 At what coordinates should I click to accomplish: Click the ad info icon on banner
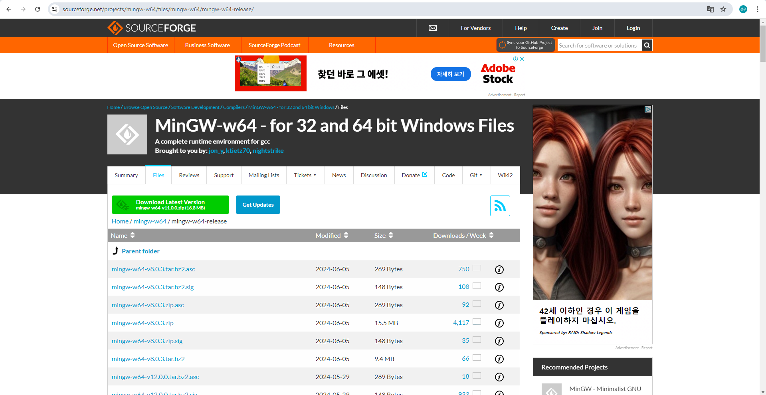click(515, 59)
